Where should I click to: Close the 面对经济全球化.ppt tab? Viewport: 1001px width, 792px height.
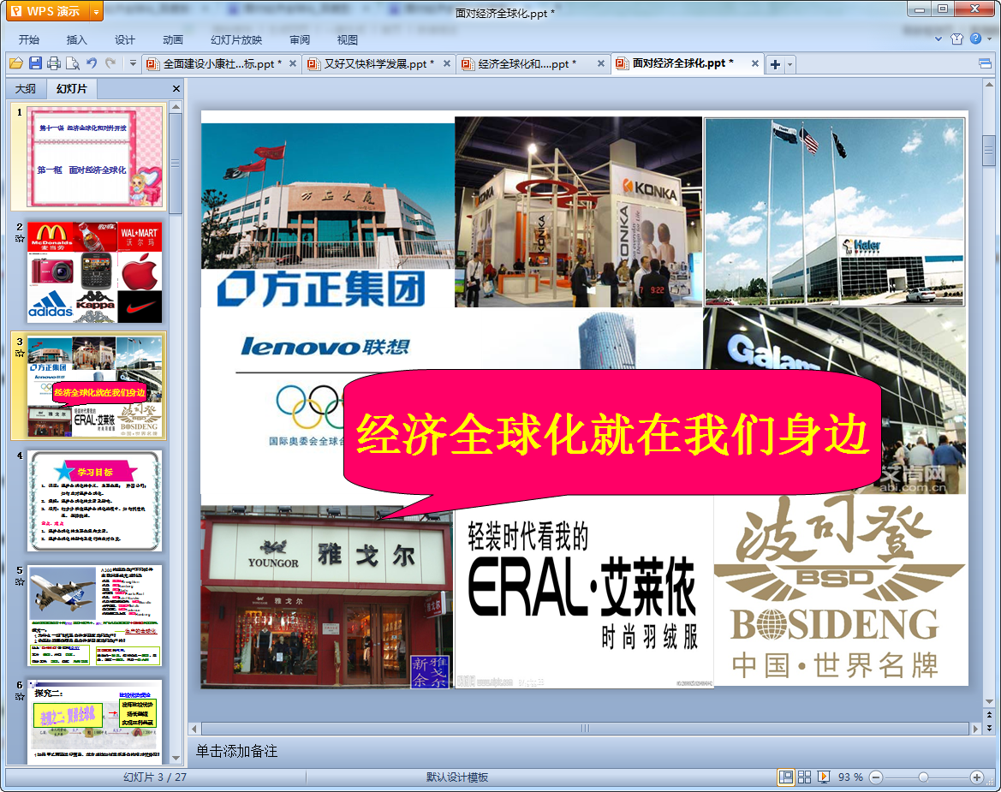click(x=754, y=64)
